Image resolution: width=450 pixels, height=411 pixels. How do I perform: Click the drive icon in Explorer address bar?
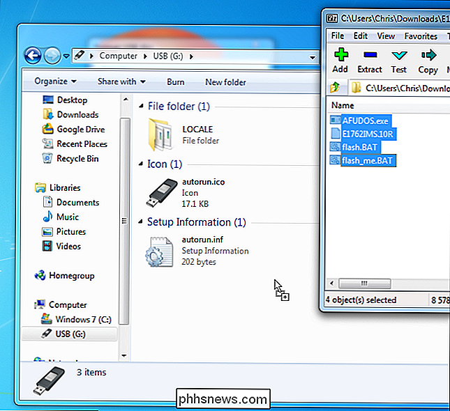pyautogui.click(x=80, y=55)
